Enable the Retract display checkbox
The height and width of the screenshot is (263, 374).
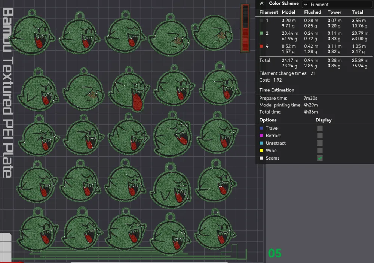click(x=320, y=136)
